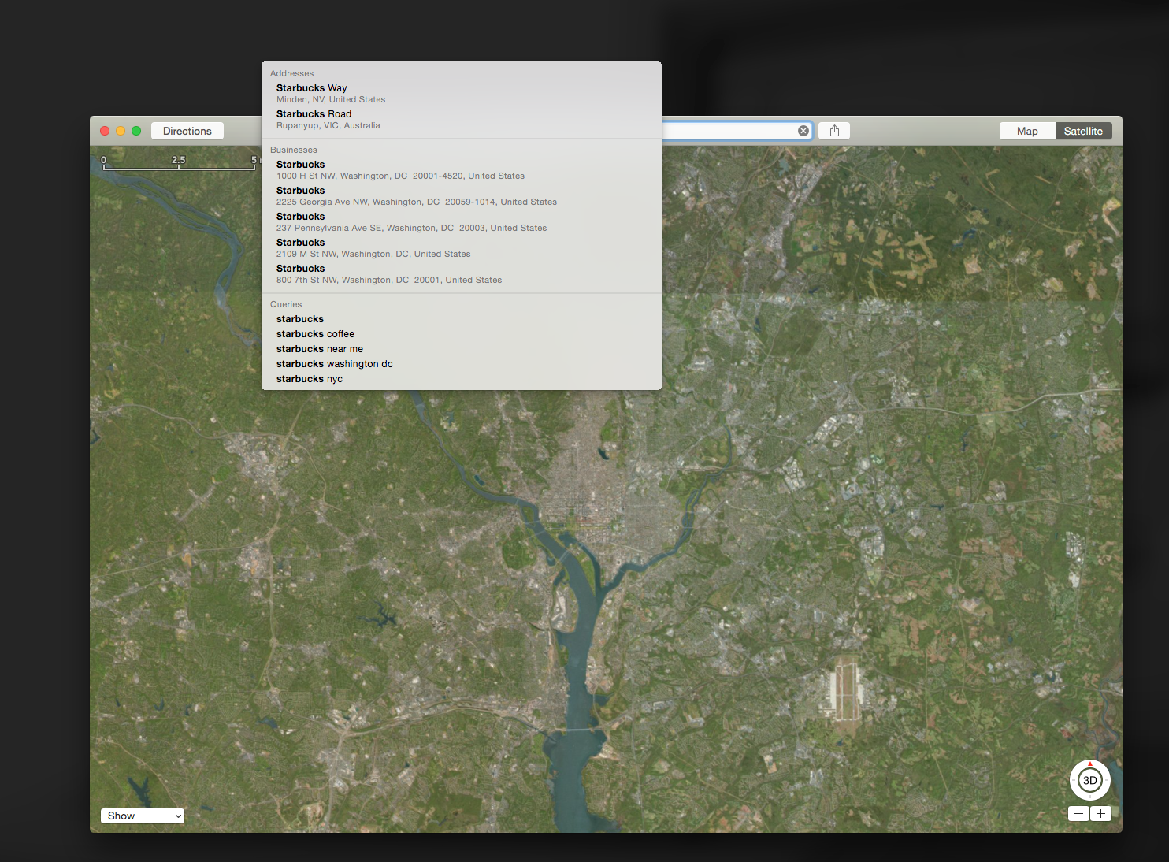Pick the plain "starbucks" query suggestion
1169x862 pixels.
(462, 319)
